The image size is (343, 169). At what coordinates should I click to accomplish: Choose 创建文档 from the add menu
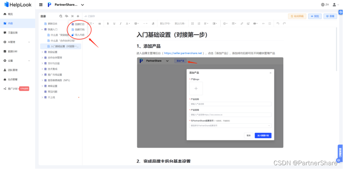tap(78, 29)
